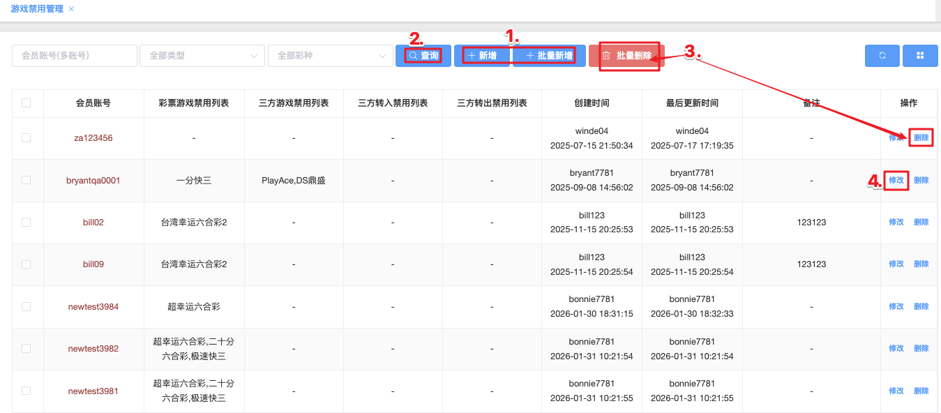Screen dimensions: 941x413
Task: Open the 全部彩种 dropdown
Action: (x=330, y=56)
